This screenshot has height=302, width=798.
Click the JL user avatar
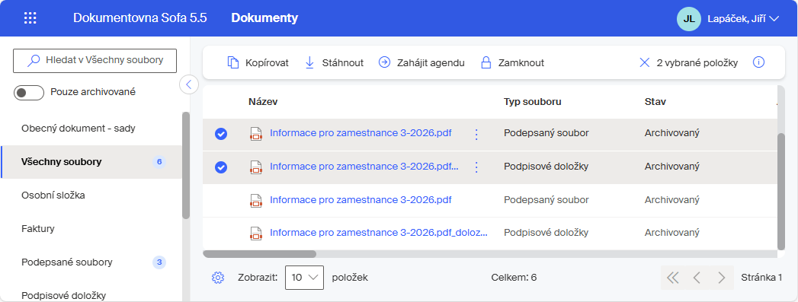(x=689, y=19)
